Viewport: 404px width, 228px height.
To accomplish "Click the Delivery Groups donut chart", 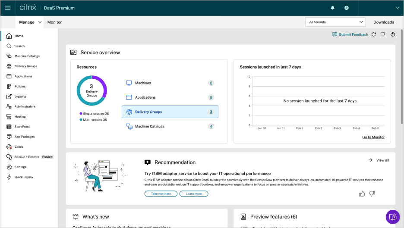I will click(92, 91).
